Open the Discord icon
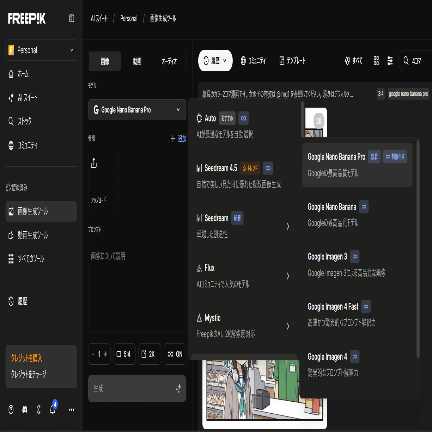 [x=25, y=409]
